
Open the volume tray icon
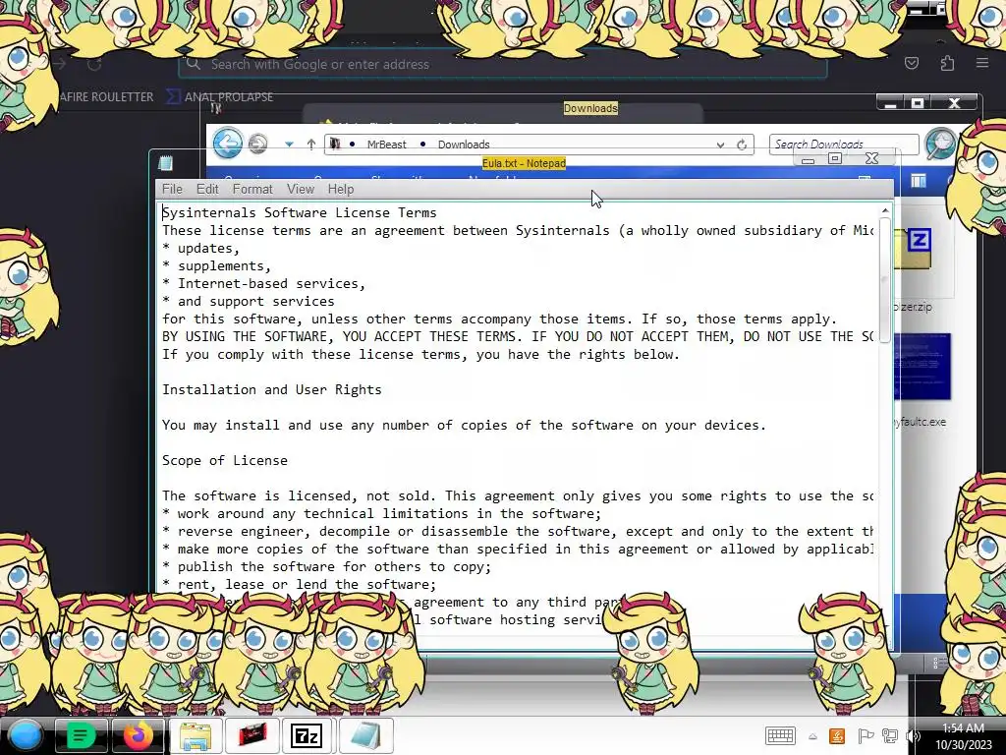(911, 735)
